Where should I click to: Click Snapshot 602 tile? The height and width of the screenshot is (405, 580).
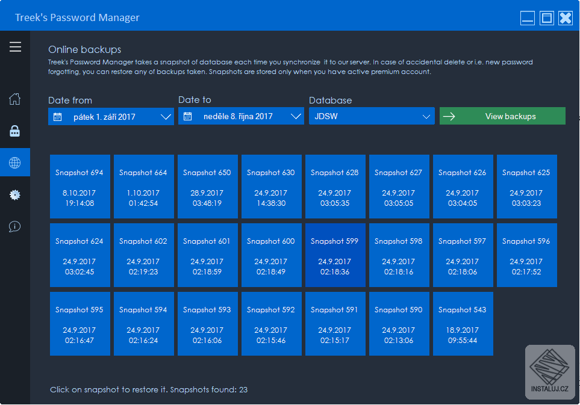pyautogui.click(x=143, y=255)
